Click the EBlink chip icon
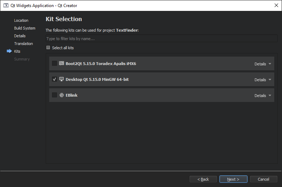 [62, 95]
